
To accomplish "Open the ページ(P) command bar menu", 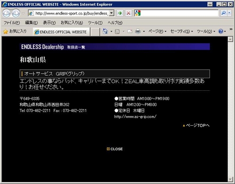I will 157,32.
